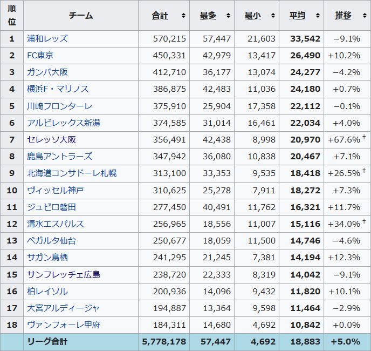Select the maximum value 42,979

coord(217,56)
